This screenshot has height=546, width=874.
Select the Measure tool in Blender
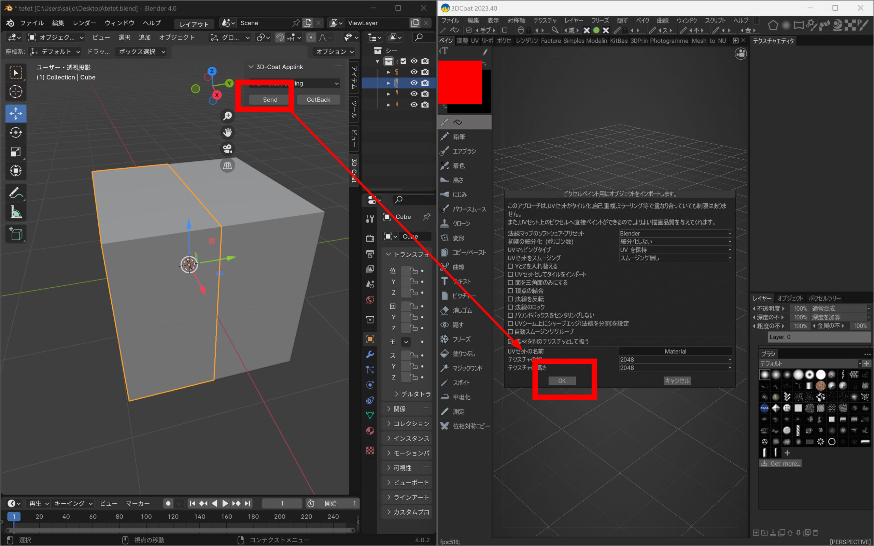point(15,212)
